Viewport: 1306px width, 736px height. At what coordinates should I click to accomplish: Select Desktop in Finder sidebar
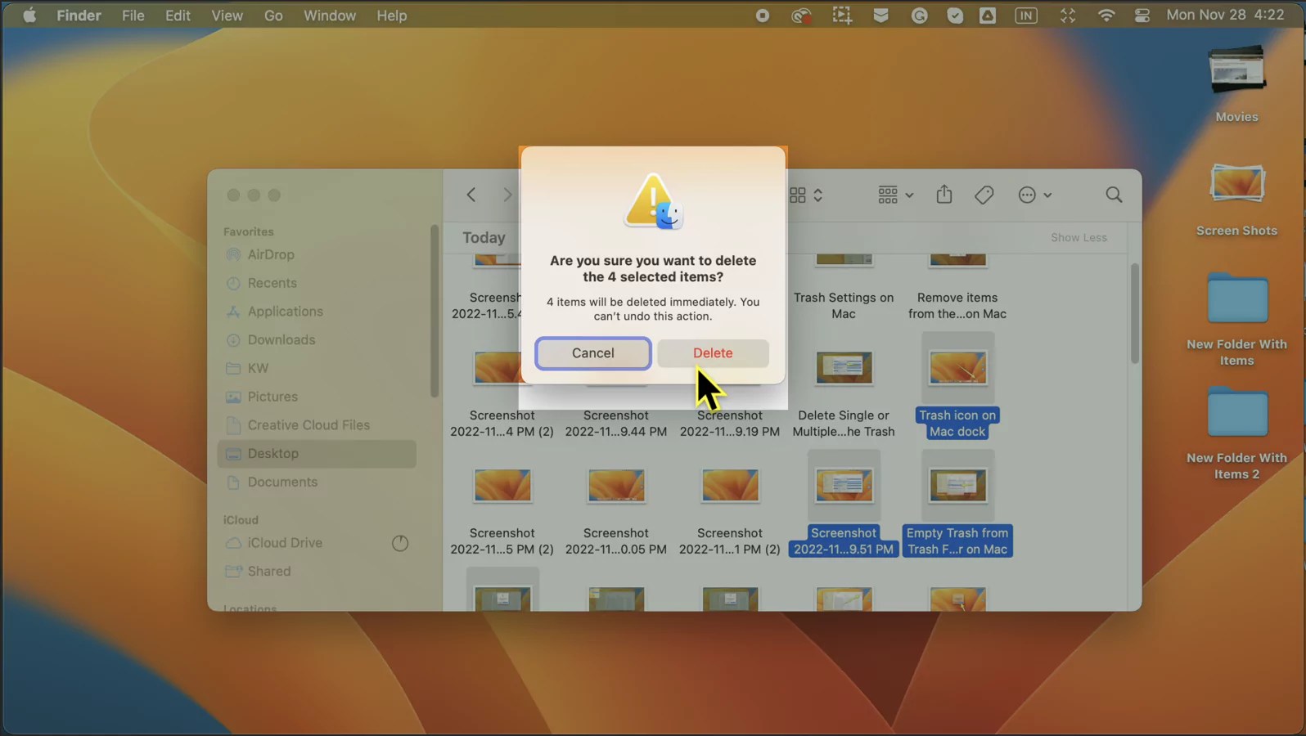[x=317, y=454]
